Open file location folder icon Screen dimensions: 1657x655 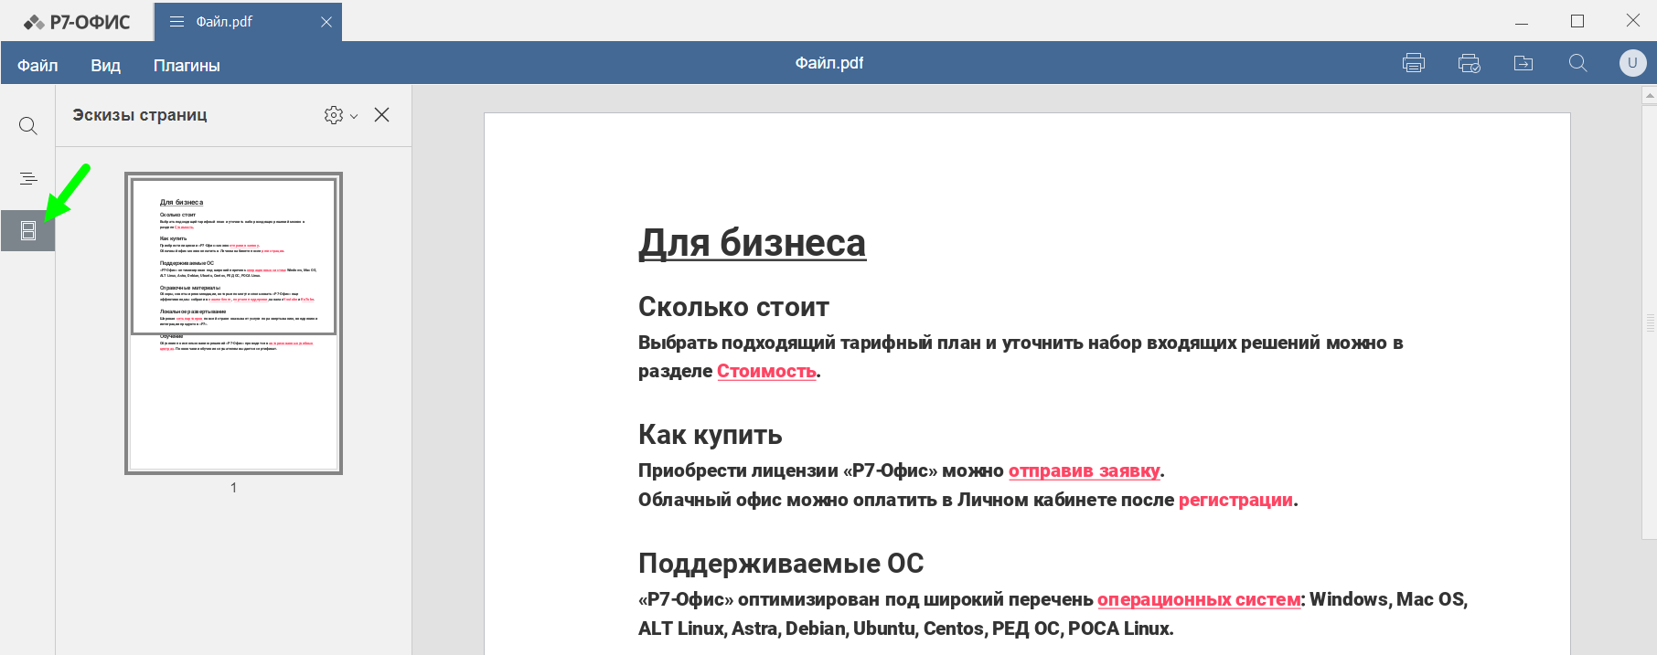pyautogui.click(x=1523, y=63)
